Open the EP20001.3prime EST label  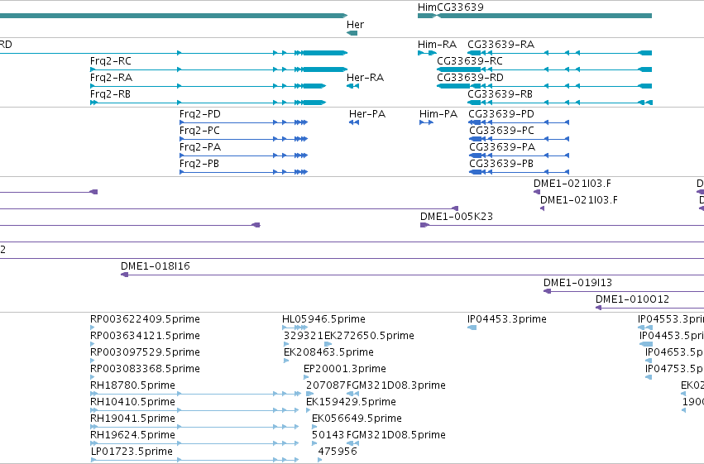point(345,369)
